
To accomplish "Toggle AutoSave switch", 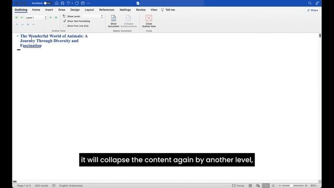I will click(x=47, y=3).
